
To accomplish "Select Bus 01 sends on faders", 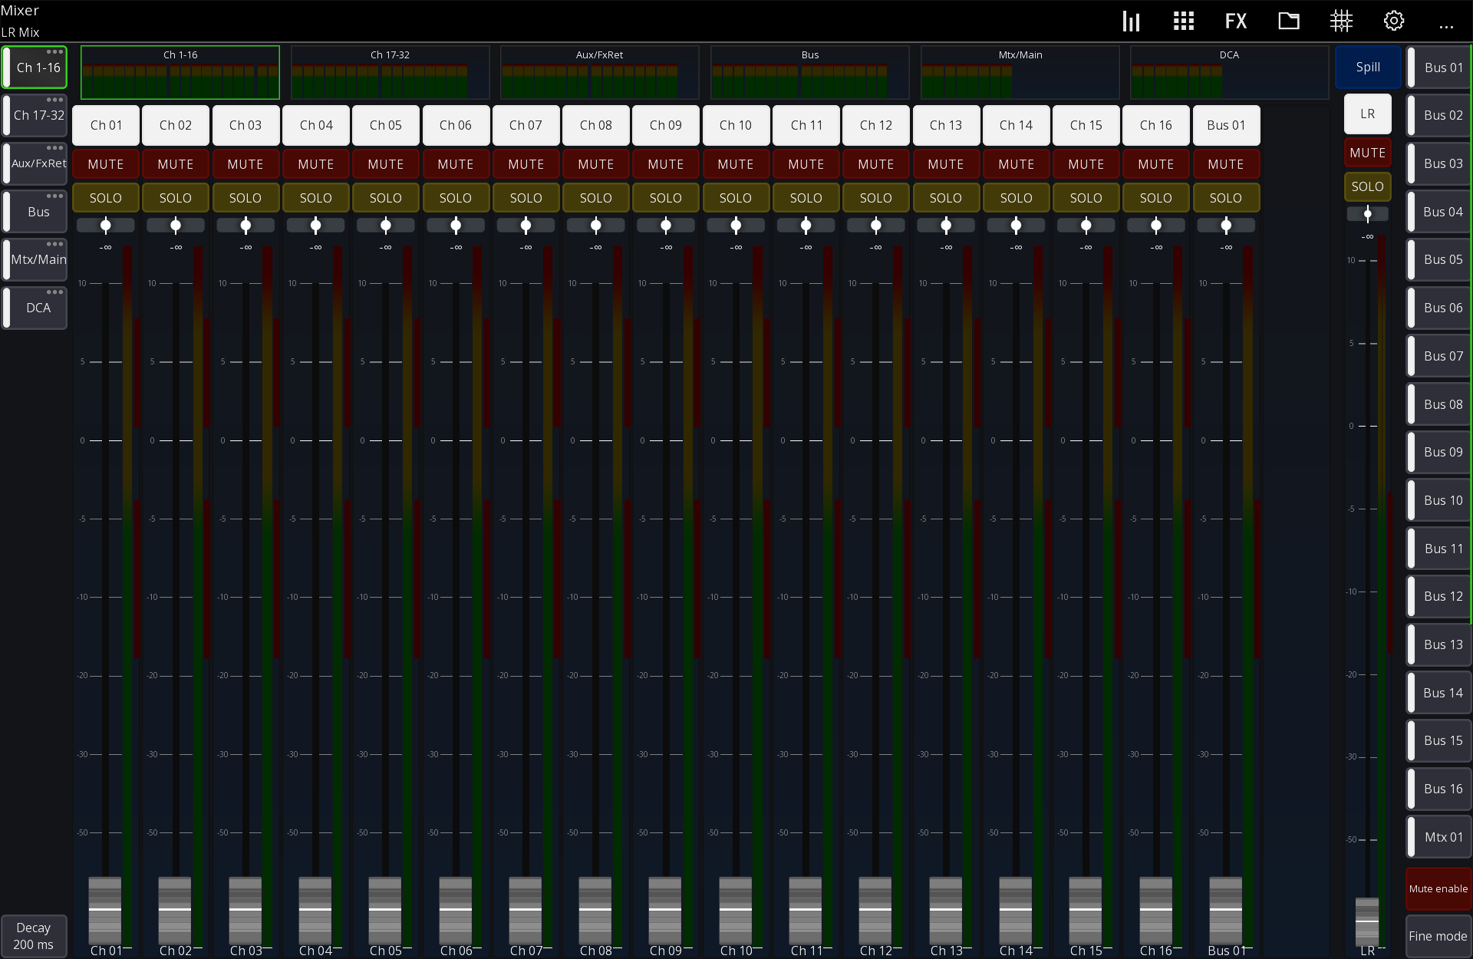I will point(1439,68).
